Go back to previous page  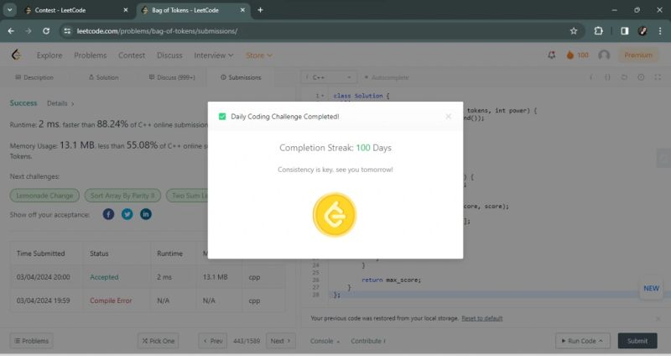(11, 31)
